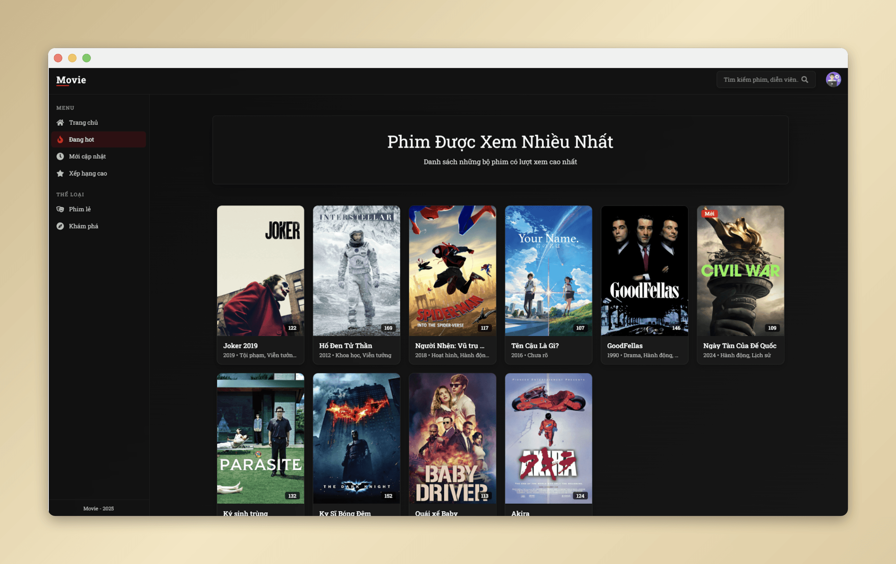The image size is (896, 564).
Task: Click the Mới badge on Civil War
Action: coord(709,213)
